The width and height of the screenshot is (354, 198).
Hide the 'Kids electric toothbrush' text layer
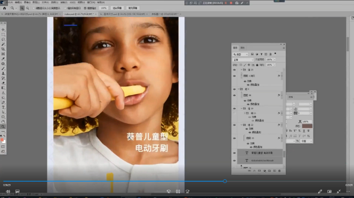point(235,161)
